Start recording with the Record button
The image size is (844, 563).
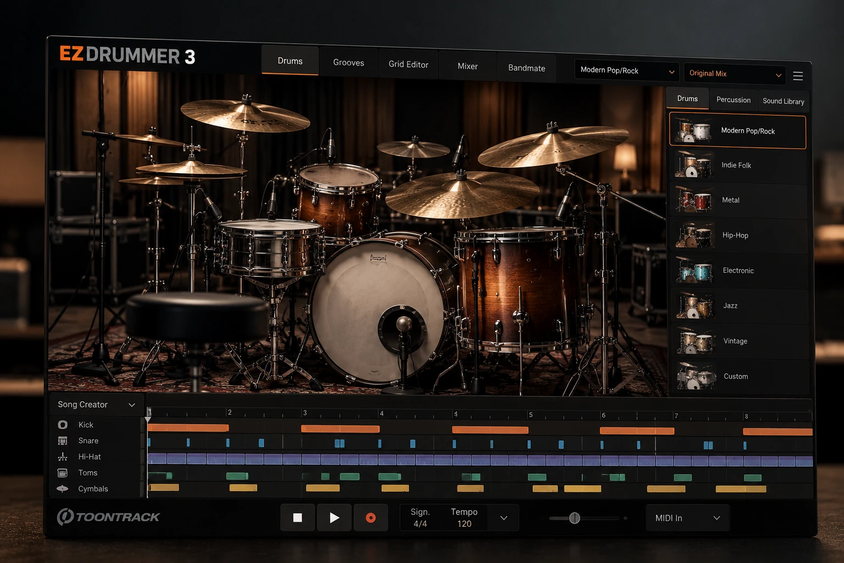[371, 517]
